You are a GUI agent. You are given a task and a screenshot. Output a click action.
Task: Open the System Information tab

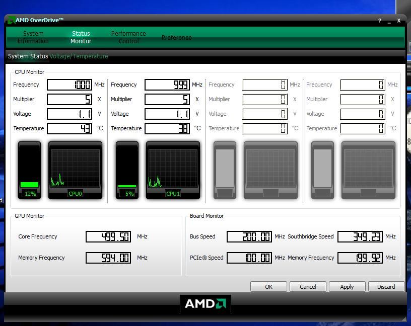click(x=33, y=37)
